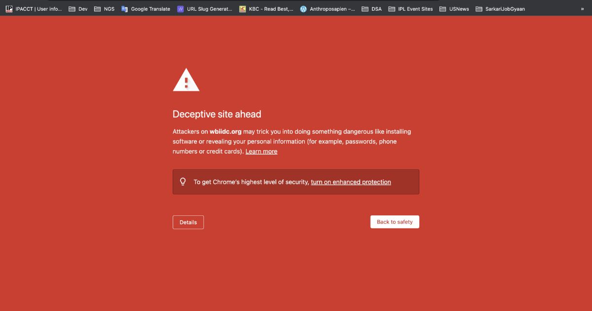Open the Anthroposapien bookmark
The height and width of the screenshot is (311, 592).
[328, 8]
